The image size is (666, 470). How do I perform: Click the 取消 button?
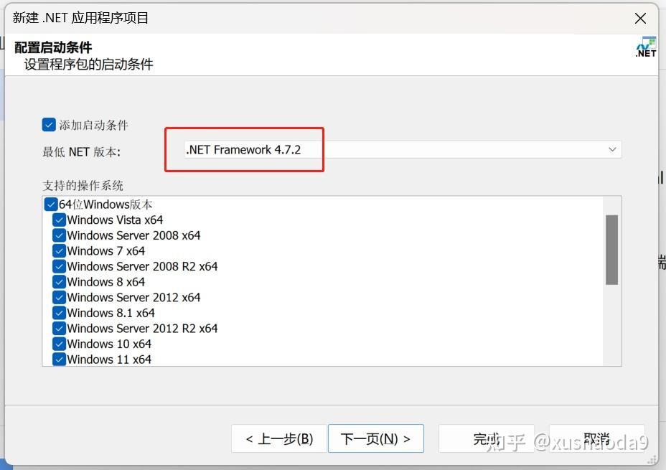pyautogui.click(x=596, y=438)
